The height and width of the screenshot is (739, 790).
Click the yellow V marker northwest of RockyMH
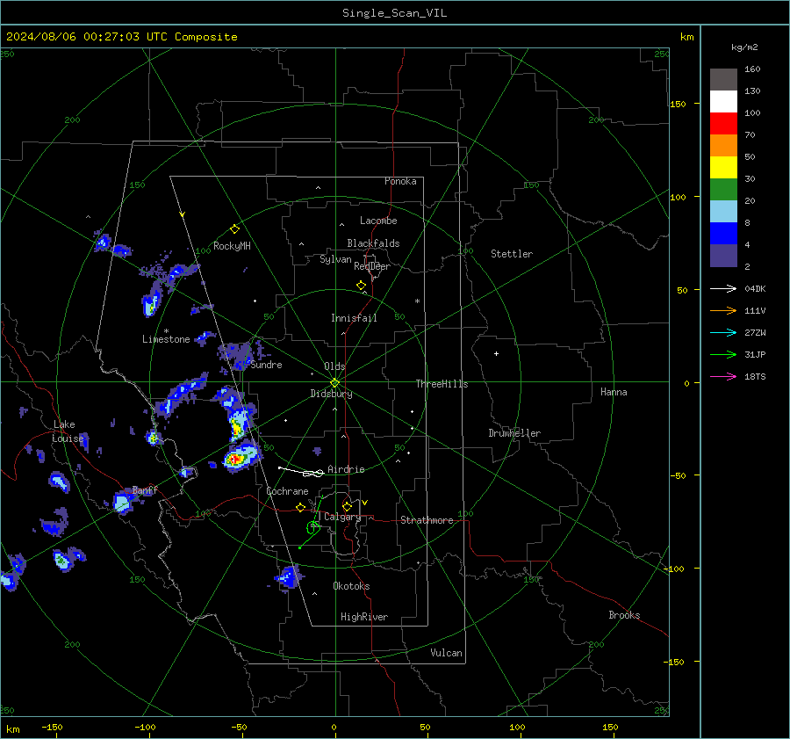pos(183,214)
